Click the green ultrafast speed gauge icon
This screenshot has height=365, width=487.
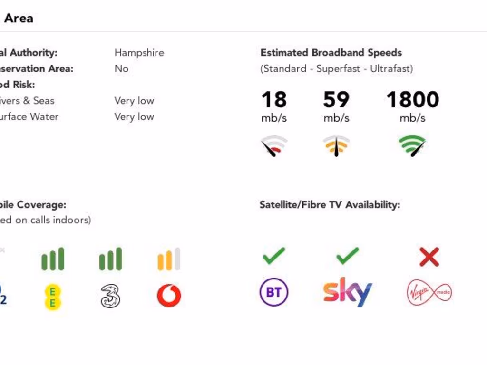(412, 146)
